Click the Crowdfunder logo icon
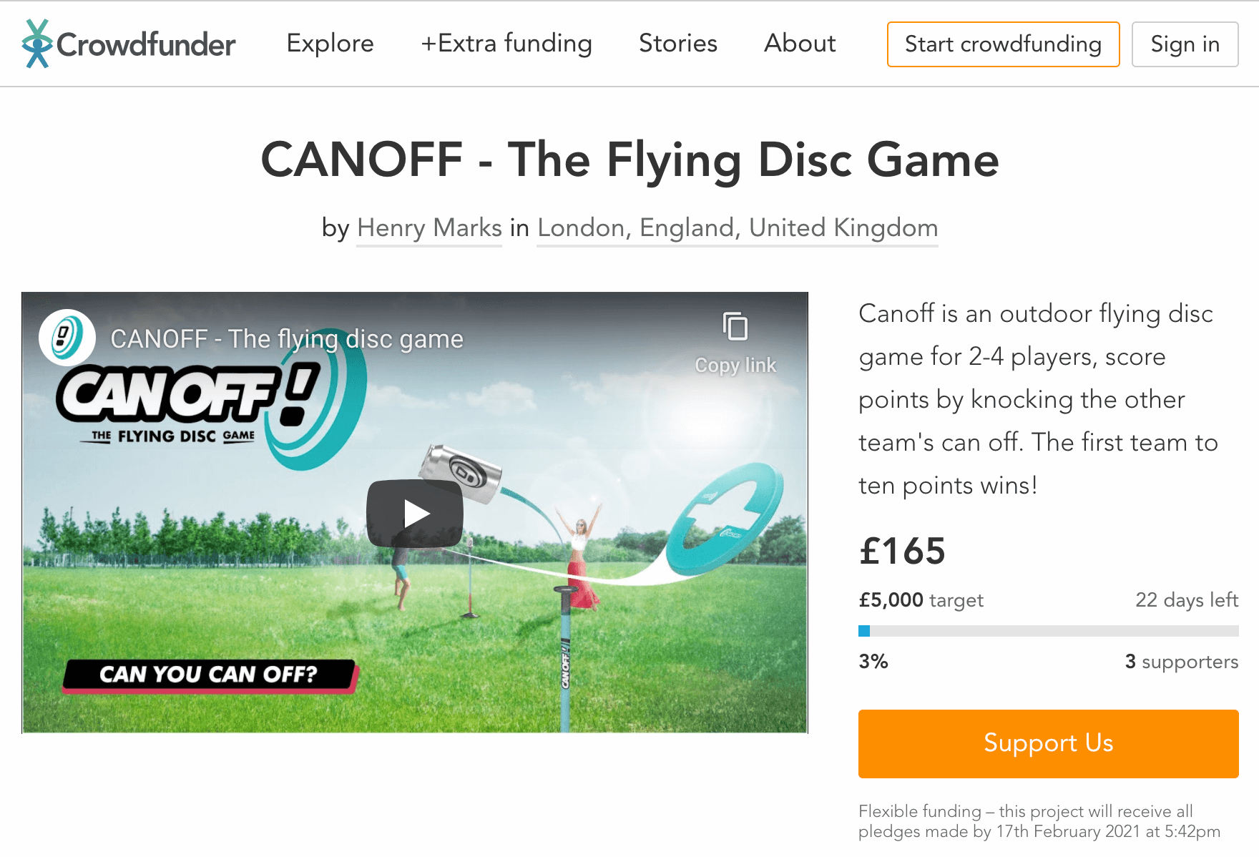This screenshot has width=1259, height=857. (x=37, y=44)
